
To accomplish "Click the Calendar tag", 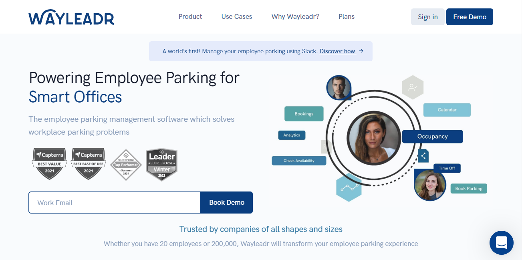I will click(447, 110).
